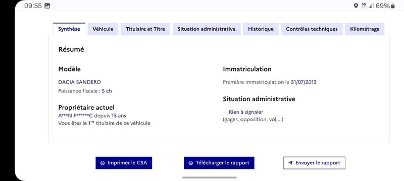
Task: Click the Imprimer le CSA button
Action: point(124,163)
